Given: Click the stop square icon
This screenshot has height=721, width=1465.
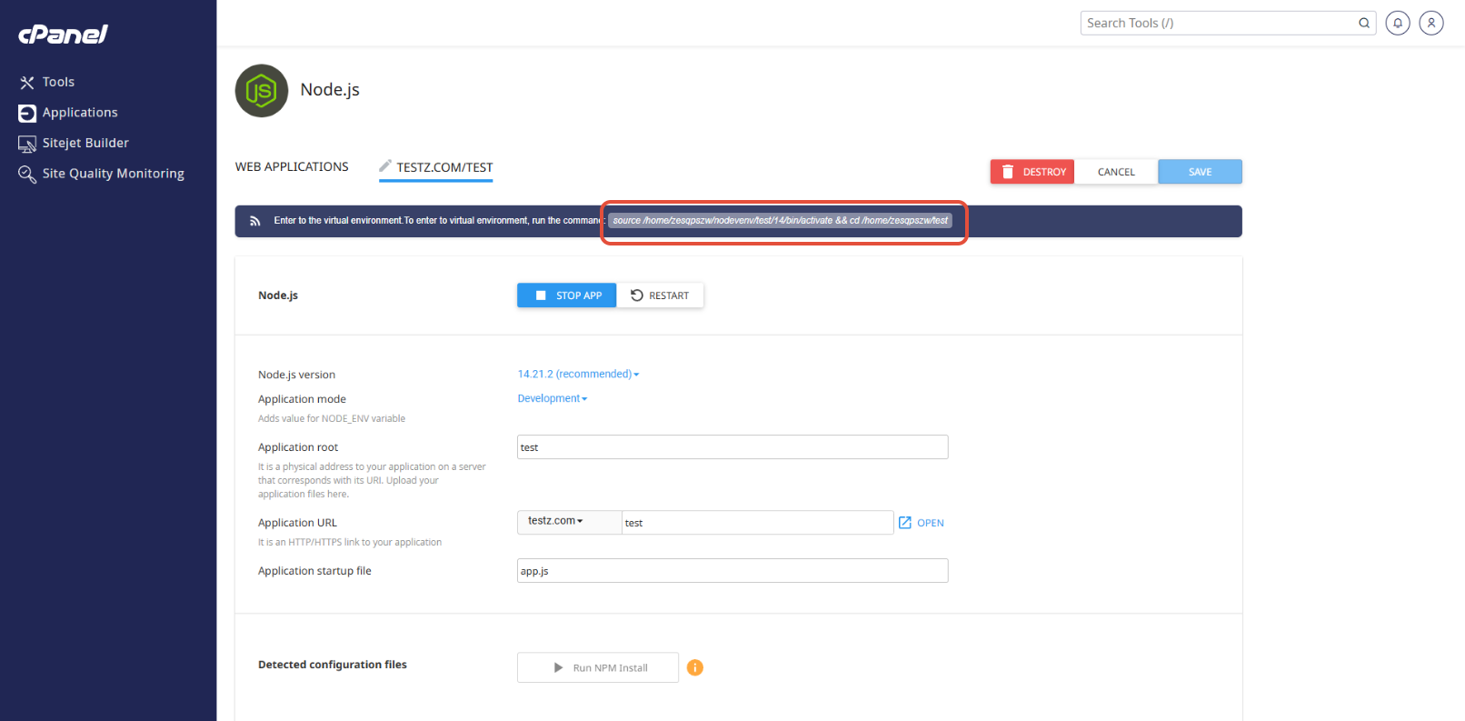Looking at the screenshot, I should tap(541, 295).
